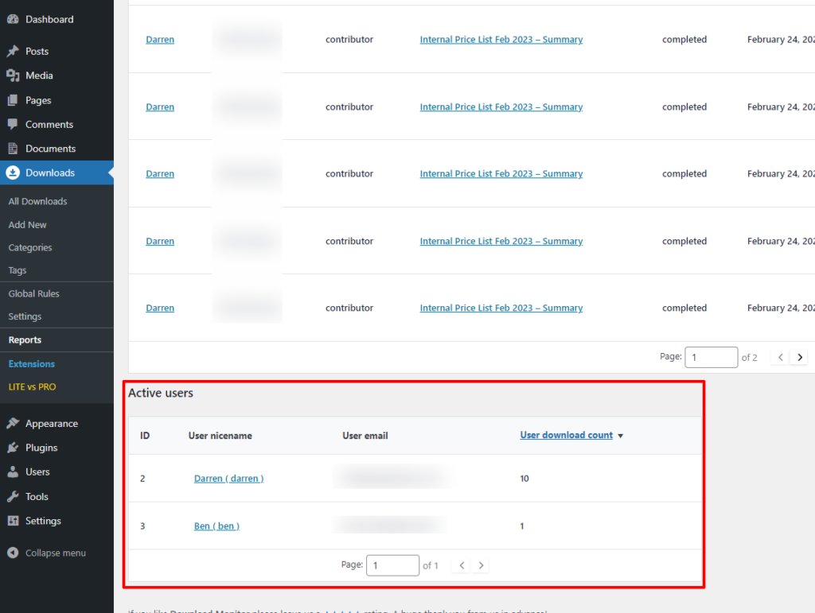Open Global Rules submenu item
The height and width of the screenshot is (613, 815).
point(33,294)
